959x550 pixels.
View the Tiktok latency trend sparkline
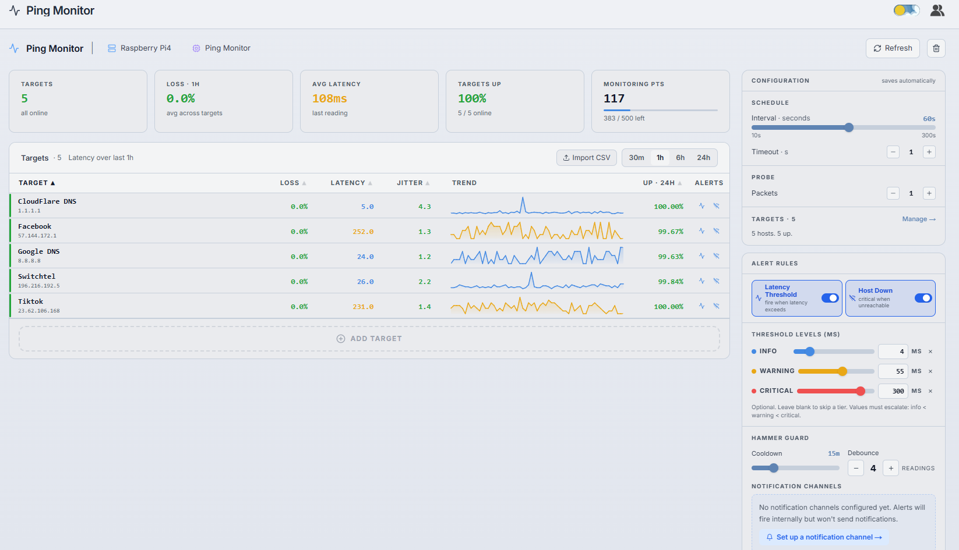coord(537,306)
